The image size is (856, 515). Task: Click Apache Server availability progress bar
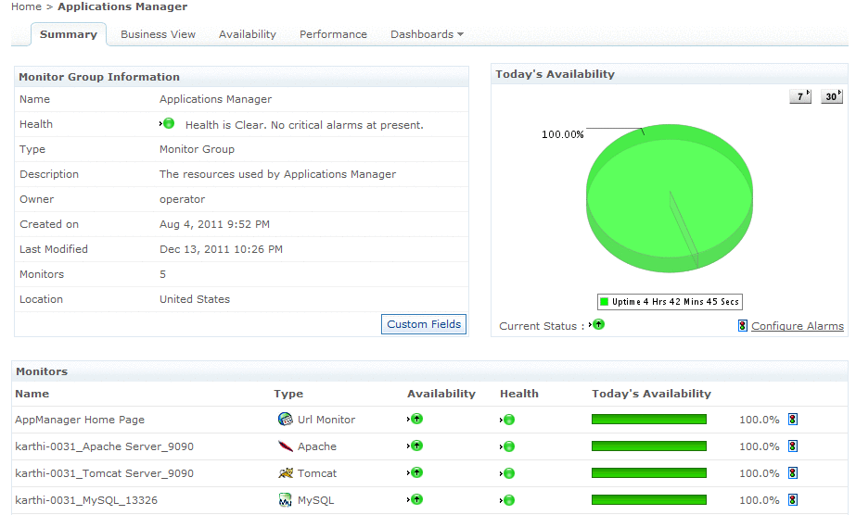(x=649, y=446)
